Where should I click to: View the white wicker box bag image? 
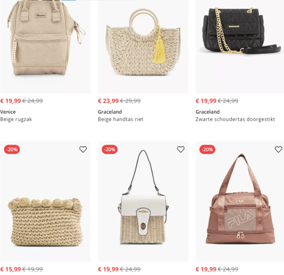tap(143, 201)
